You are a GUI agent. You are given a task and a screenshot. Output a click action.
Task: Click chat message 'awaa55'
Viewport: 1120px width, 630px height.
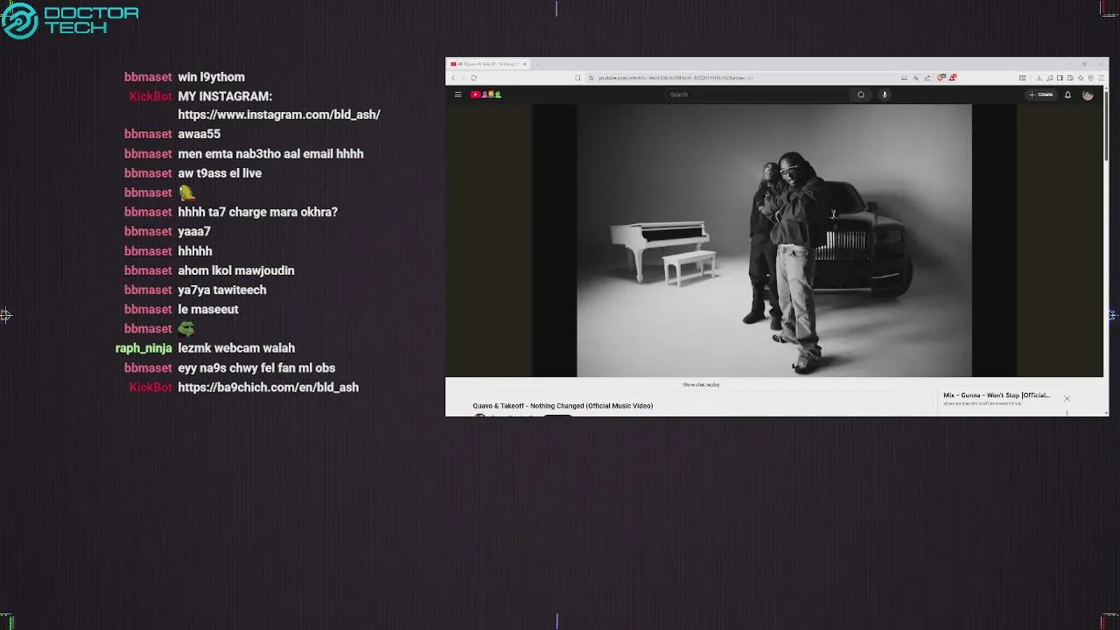(199, 134)
